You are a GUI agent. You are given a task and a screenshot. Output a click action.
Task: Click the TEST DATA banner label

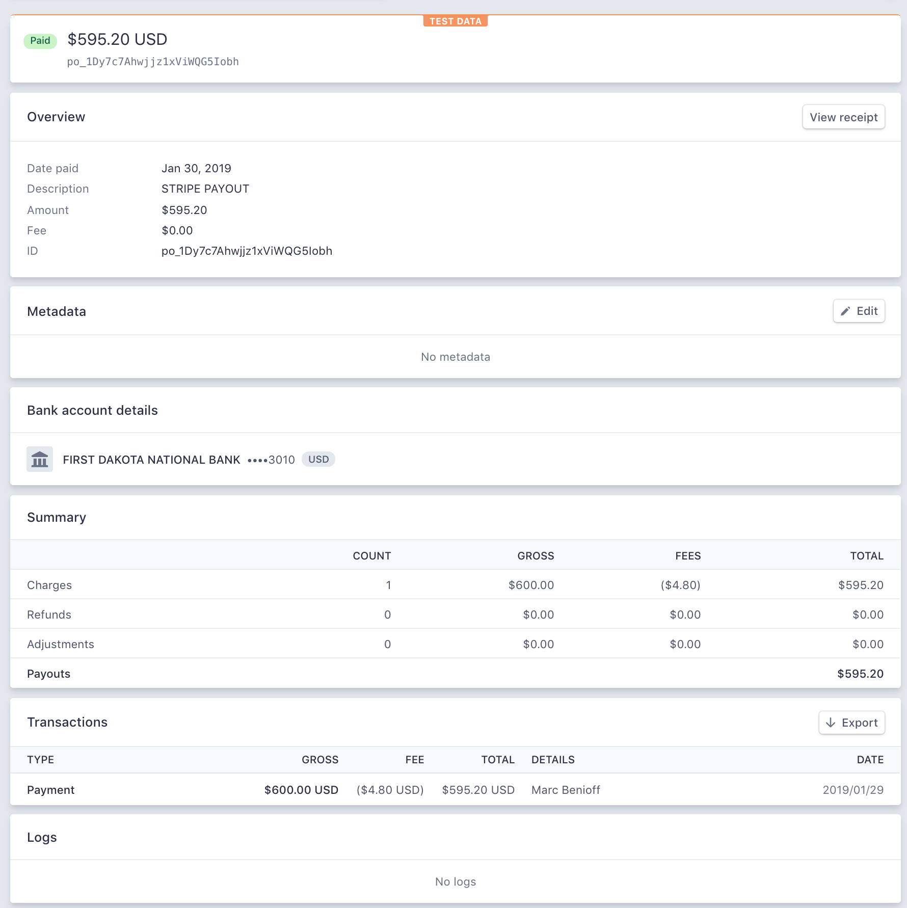click(x=456, y=21)
